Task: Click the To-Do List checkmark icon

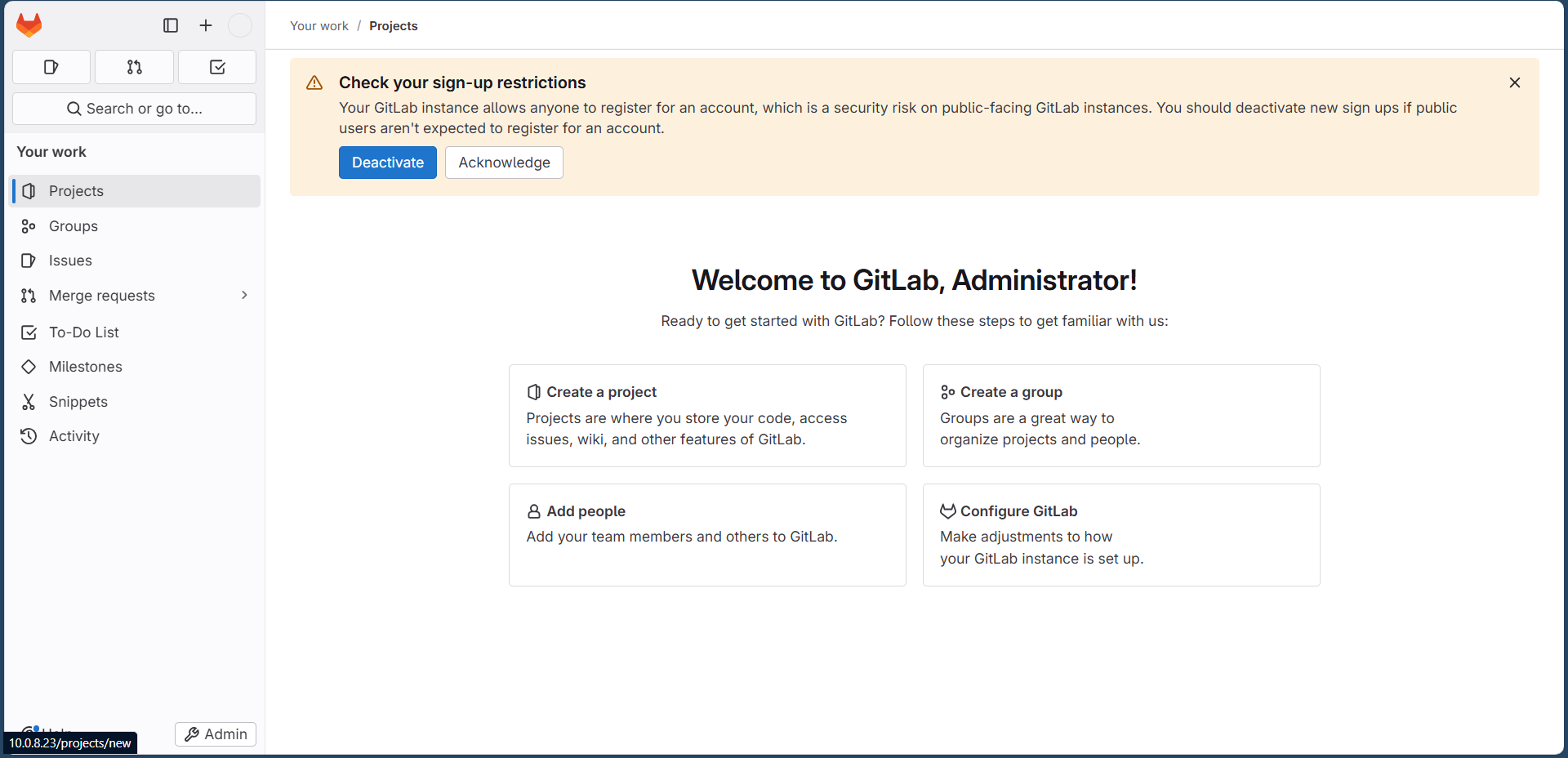Action: tap(29, 332)
